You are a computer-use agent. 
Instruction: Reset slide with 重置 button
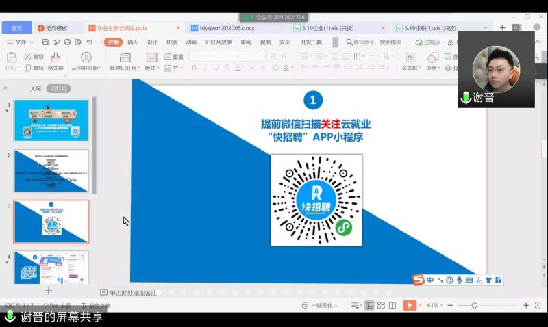[174, 57]
